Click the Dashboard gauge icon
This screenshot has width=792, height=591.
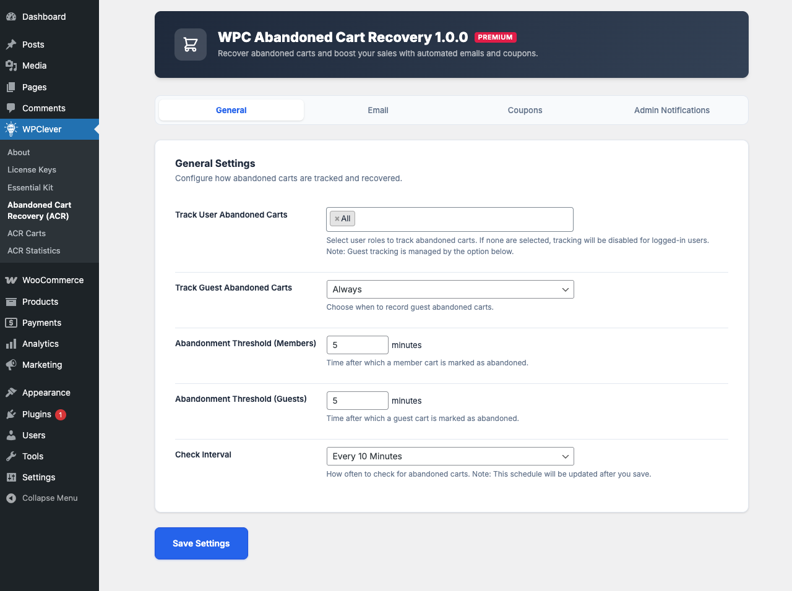point(11,17)
